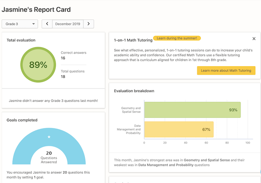The height and width of the screenshot is (183, 261).
Task: Go to the previous month
Action: pyautogui.click(x=47, y=24)
